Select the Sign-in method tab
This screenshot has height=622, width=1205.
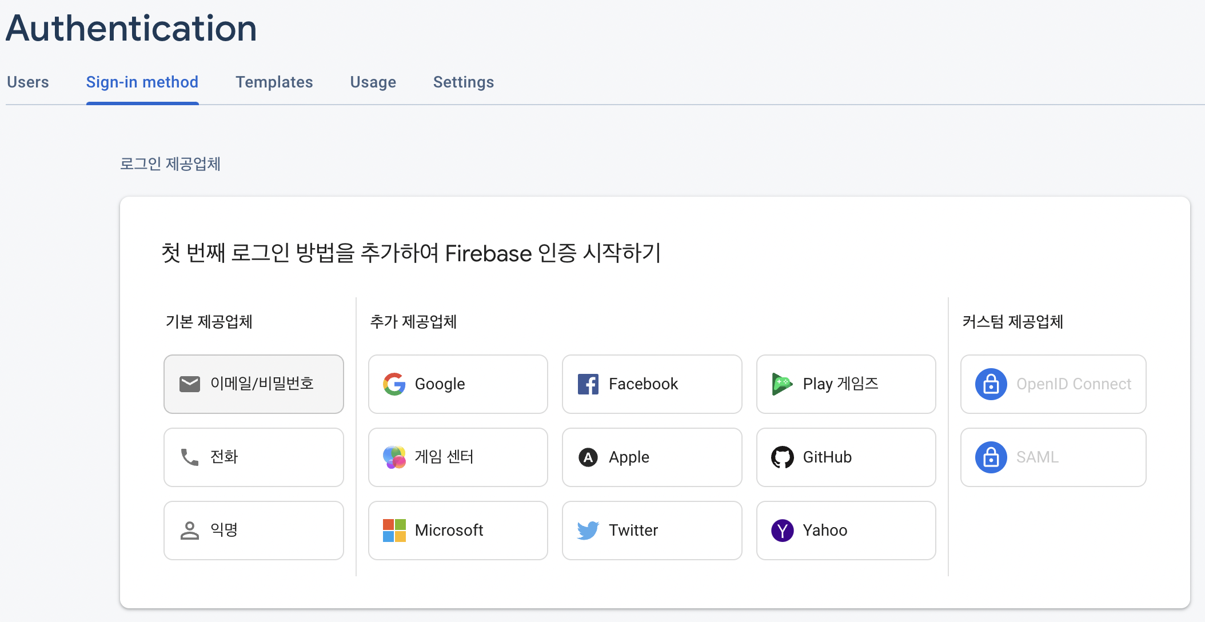tap(142, 82)
